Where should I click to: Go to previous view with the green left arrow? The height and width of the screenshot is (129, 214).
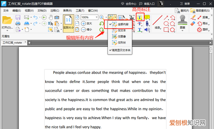(x=44, y=17)
